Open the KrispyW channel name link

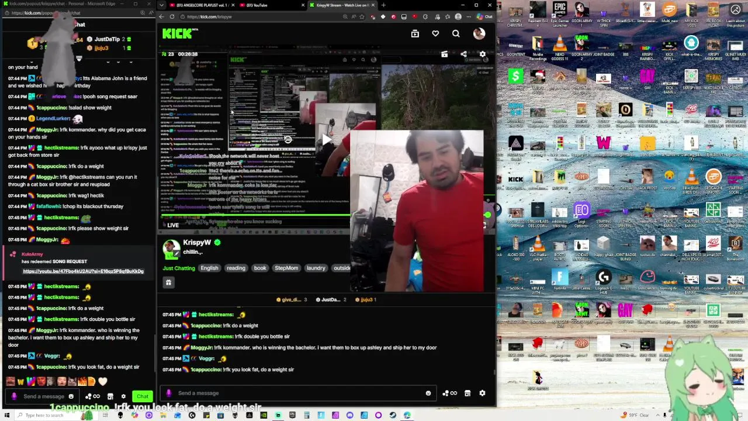[x=197, y=243]
